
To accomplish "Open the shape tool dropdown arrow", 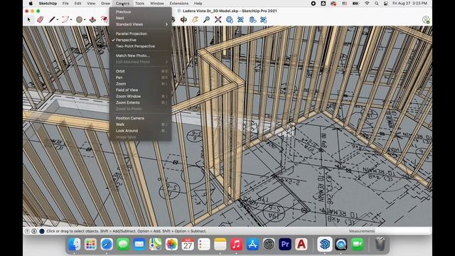I will click(x=85, y=20).
